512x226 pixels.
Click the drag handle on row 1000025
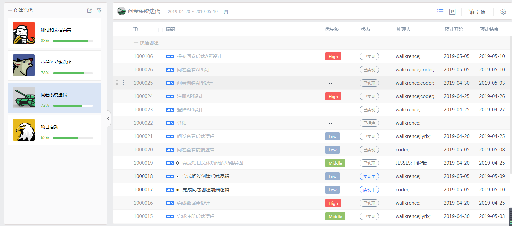pos(117,83)
